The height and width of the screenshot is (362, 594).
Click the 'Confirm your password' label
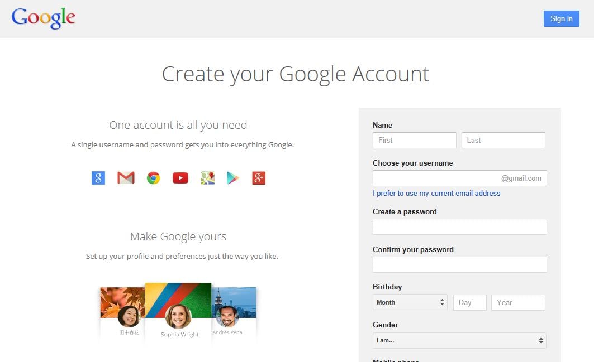(x=413, y=249)
